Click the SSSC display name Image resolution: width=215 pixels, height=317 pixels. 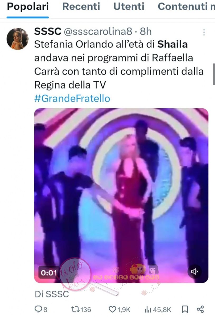[48, 32]
